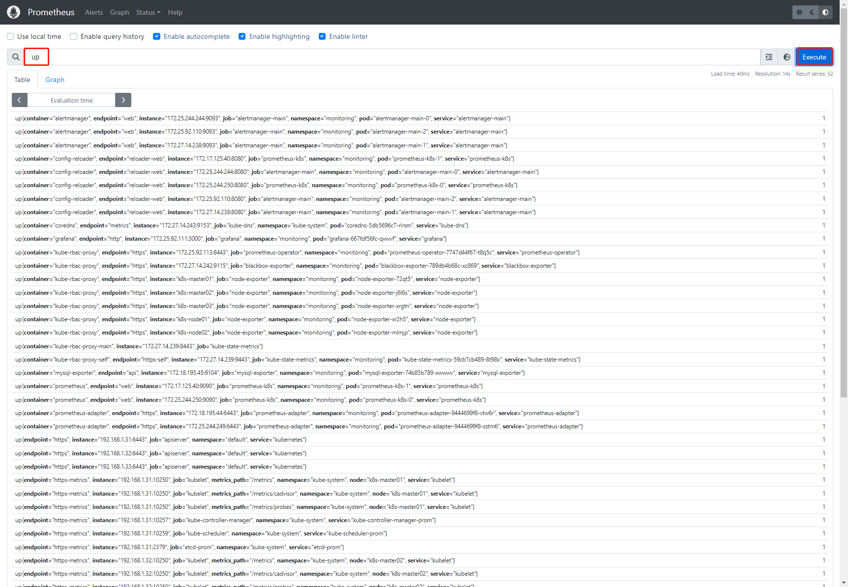Viewport: 848px width, 587px height.
Task: Toggle the Use local time checkbox
Action: point(10,36)
